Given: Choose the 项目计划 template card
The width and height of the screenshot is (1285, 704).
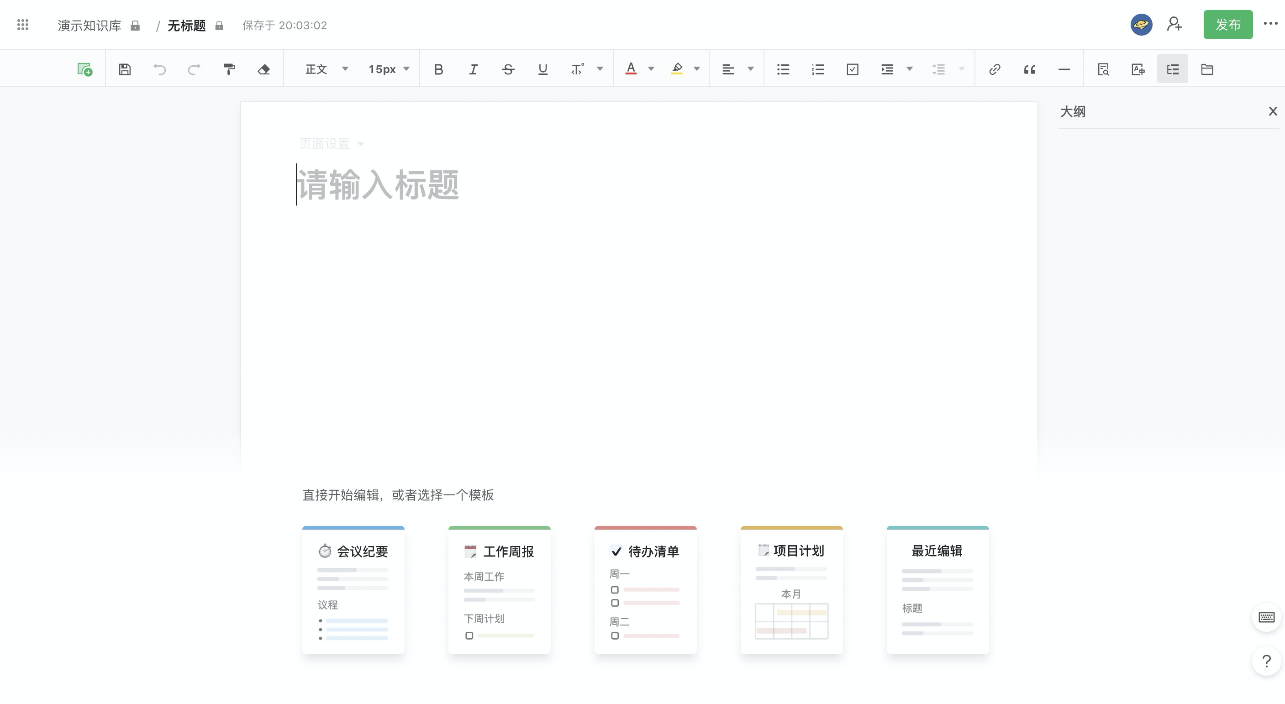Looking at the screenshot, I should (x=792, y=590).
